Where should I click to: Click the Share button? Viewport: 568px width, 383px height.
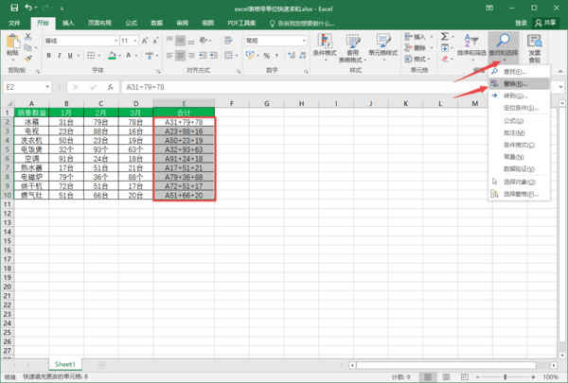548,21
